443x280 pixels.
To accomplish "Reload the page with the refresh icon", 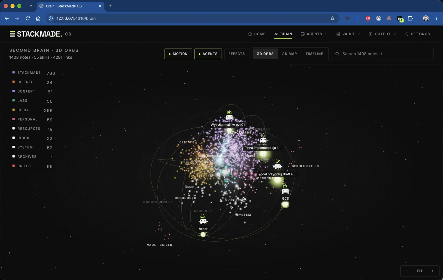I will [x=28, y=18].
